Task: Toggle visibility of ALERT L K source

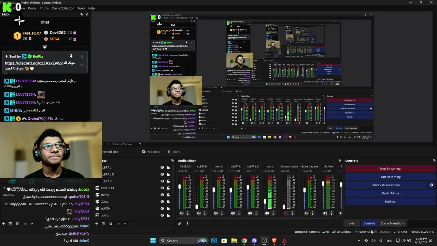Action: (x=162, y=174)
